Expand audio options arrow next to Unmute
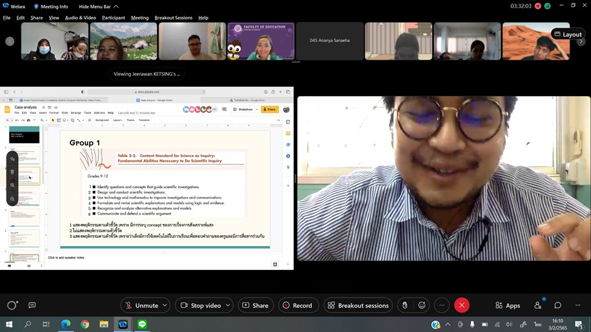Viewport: 591px width, 332px height. click(x=165, y=305)
